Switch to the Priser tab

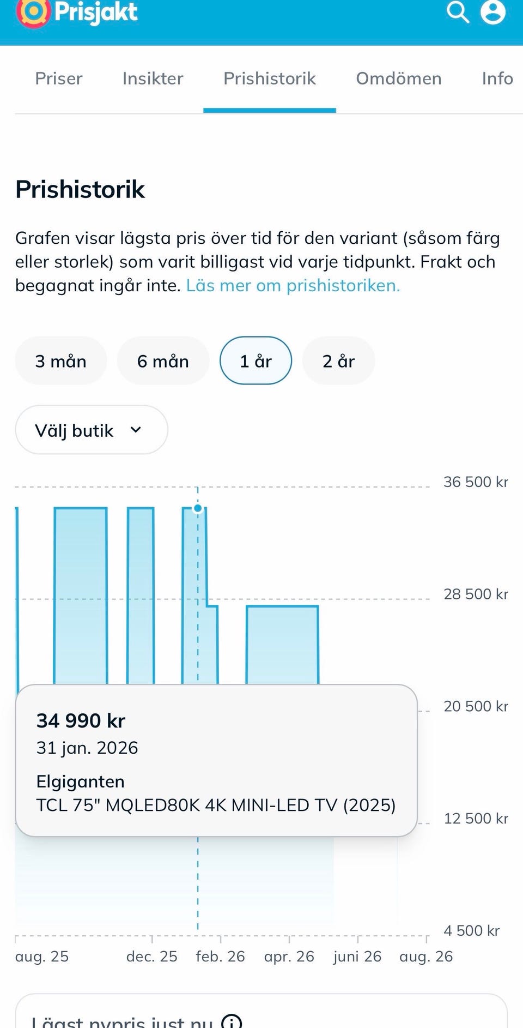[59, 79]
